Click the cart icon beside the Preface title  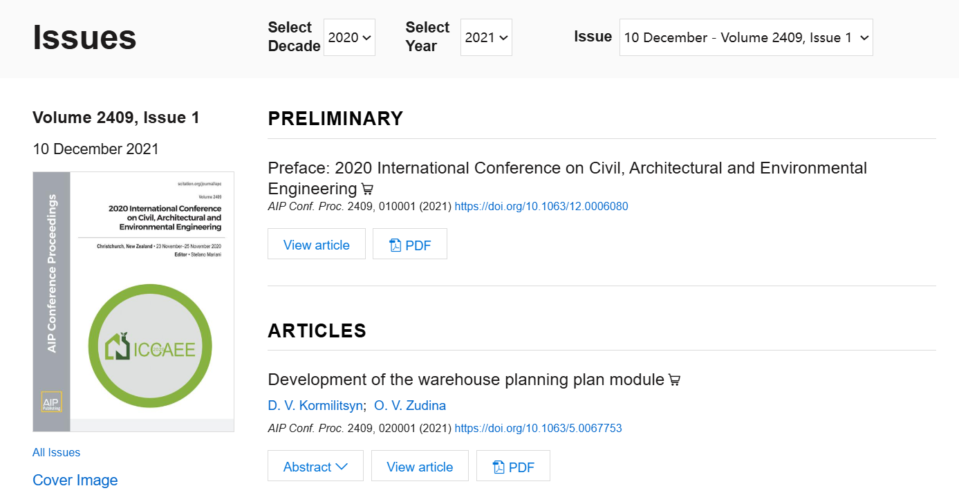[x=367, y=189]
